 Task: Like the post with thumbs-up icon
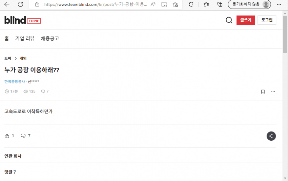pos(7,136)
